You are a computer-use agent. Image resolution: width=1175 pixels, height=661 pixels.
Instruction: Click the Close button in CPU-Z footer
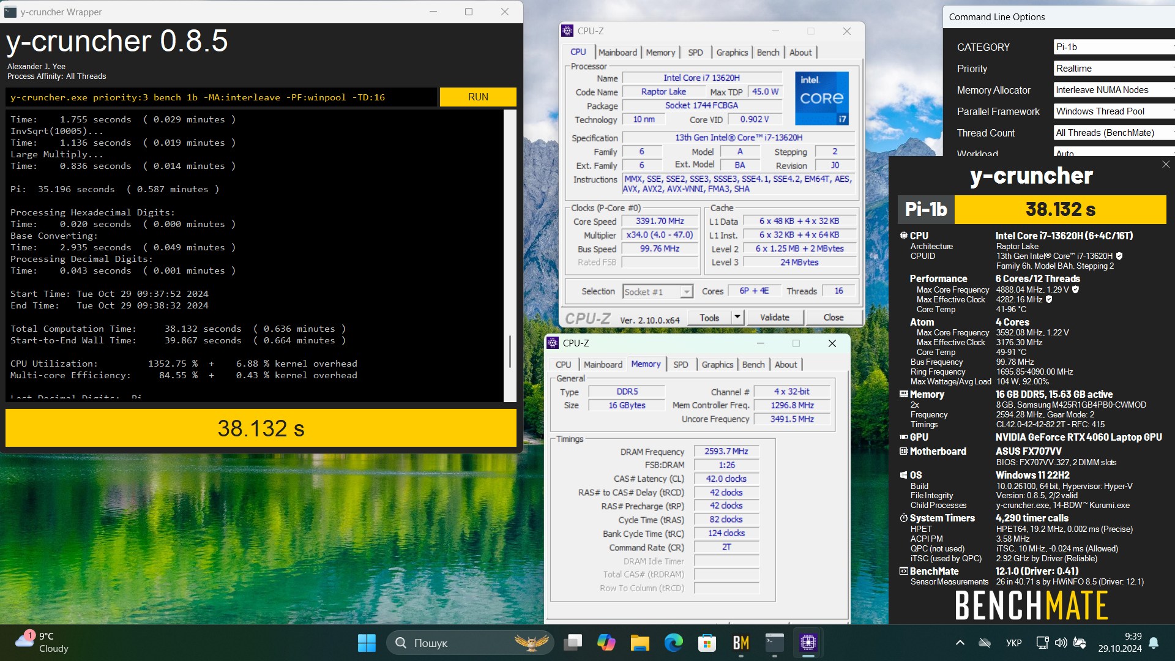(834, 318)
